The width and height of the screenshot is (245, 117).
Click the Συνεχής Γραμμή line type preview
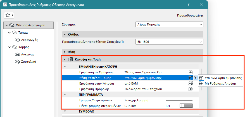click(179, 100)
